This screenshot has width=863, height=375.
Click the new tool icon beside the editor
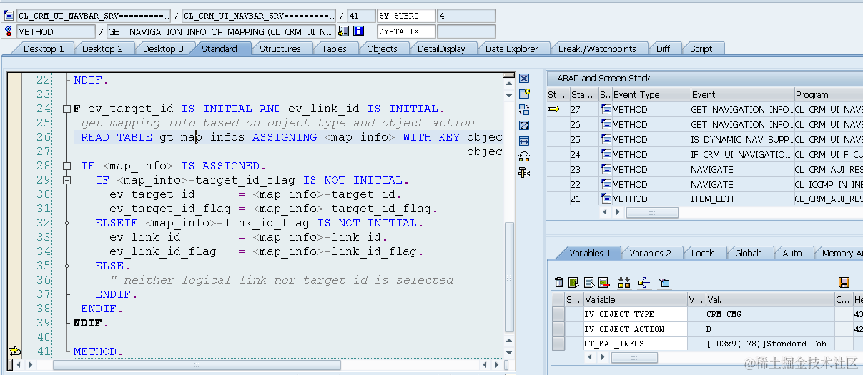pos(524,94)
